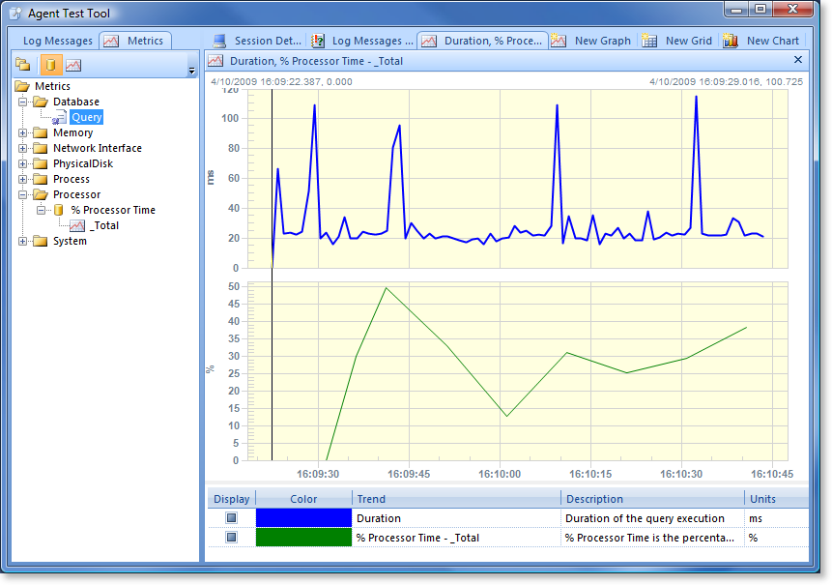The height and width of the screenshot is (585, 832).
Task: Switch to the Log Messages tab in left panel
Action: (x=57, y=41)
